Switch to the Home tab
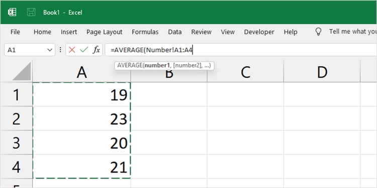Screen dimensions: 377x188 (42, 32)
